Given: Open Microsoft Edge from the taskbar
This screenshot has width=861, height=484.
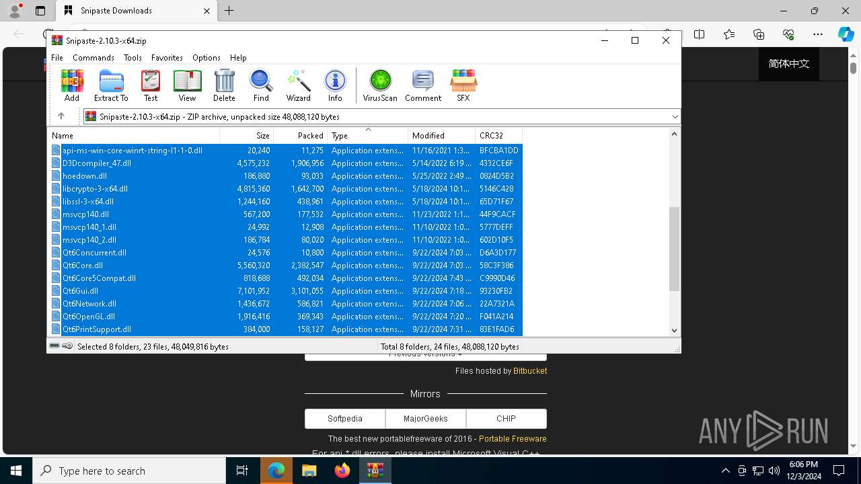Looking at the screenshot, I should pyautogui.click(x=276, y=471).
